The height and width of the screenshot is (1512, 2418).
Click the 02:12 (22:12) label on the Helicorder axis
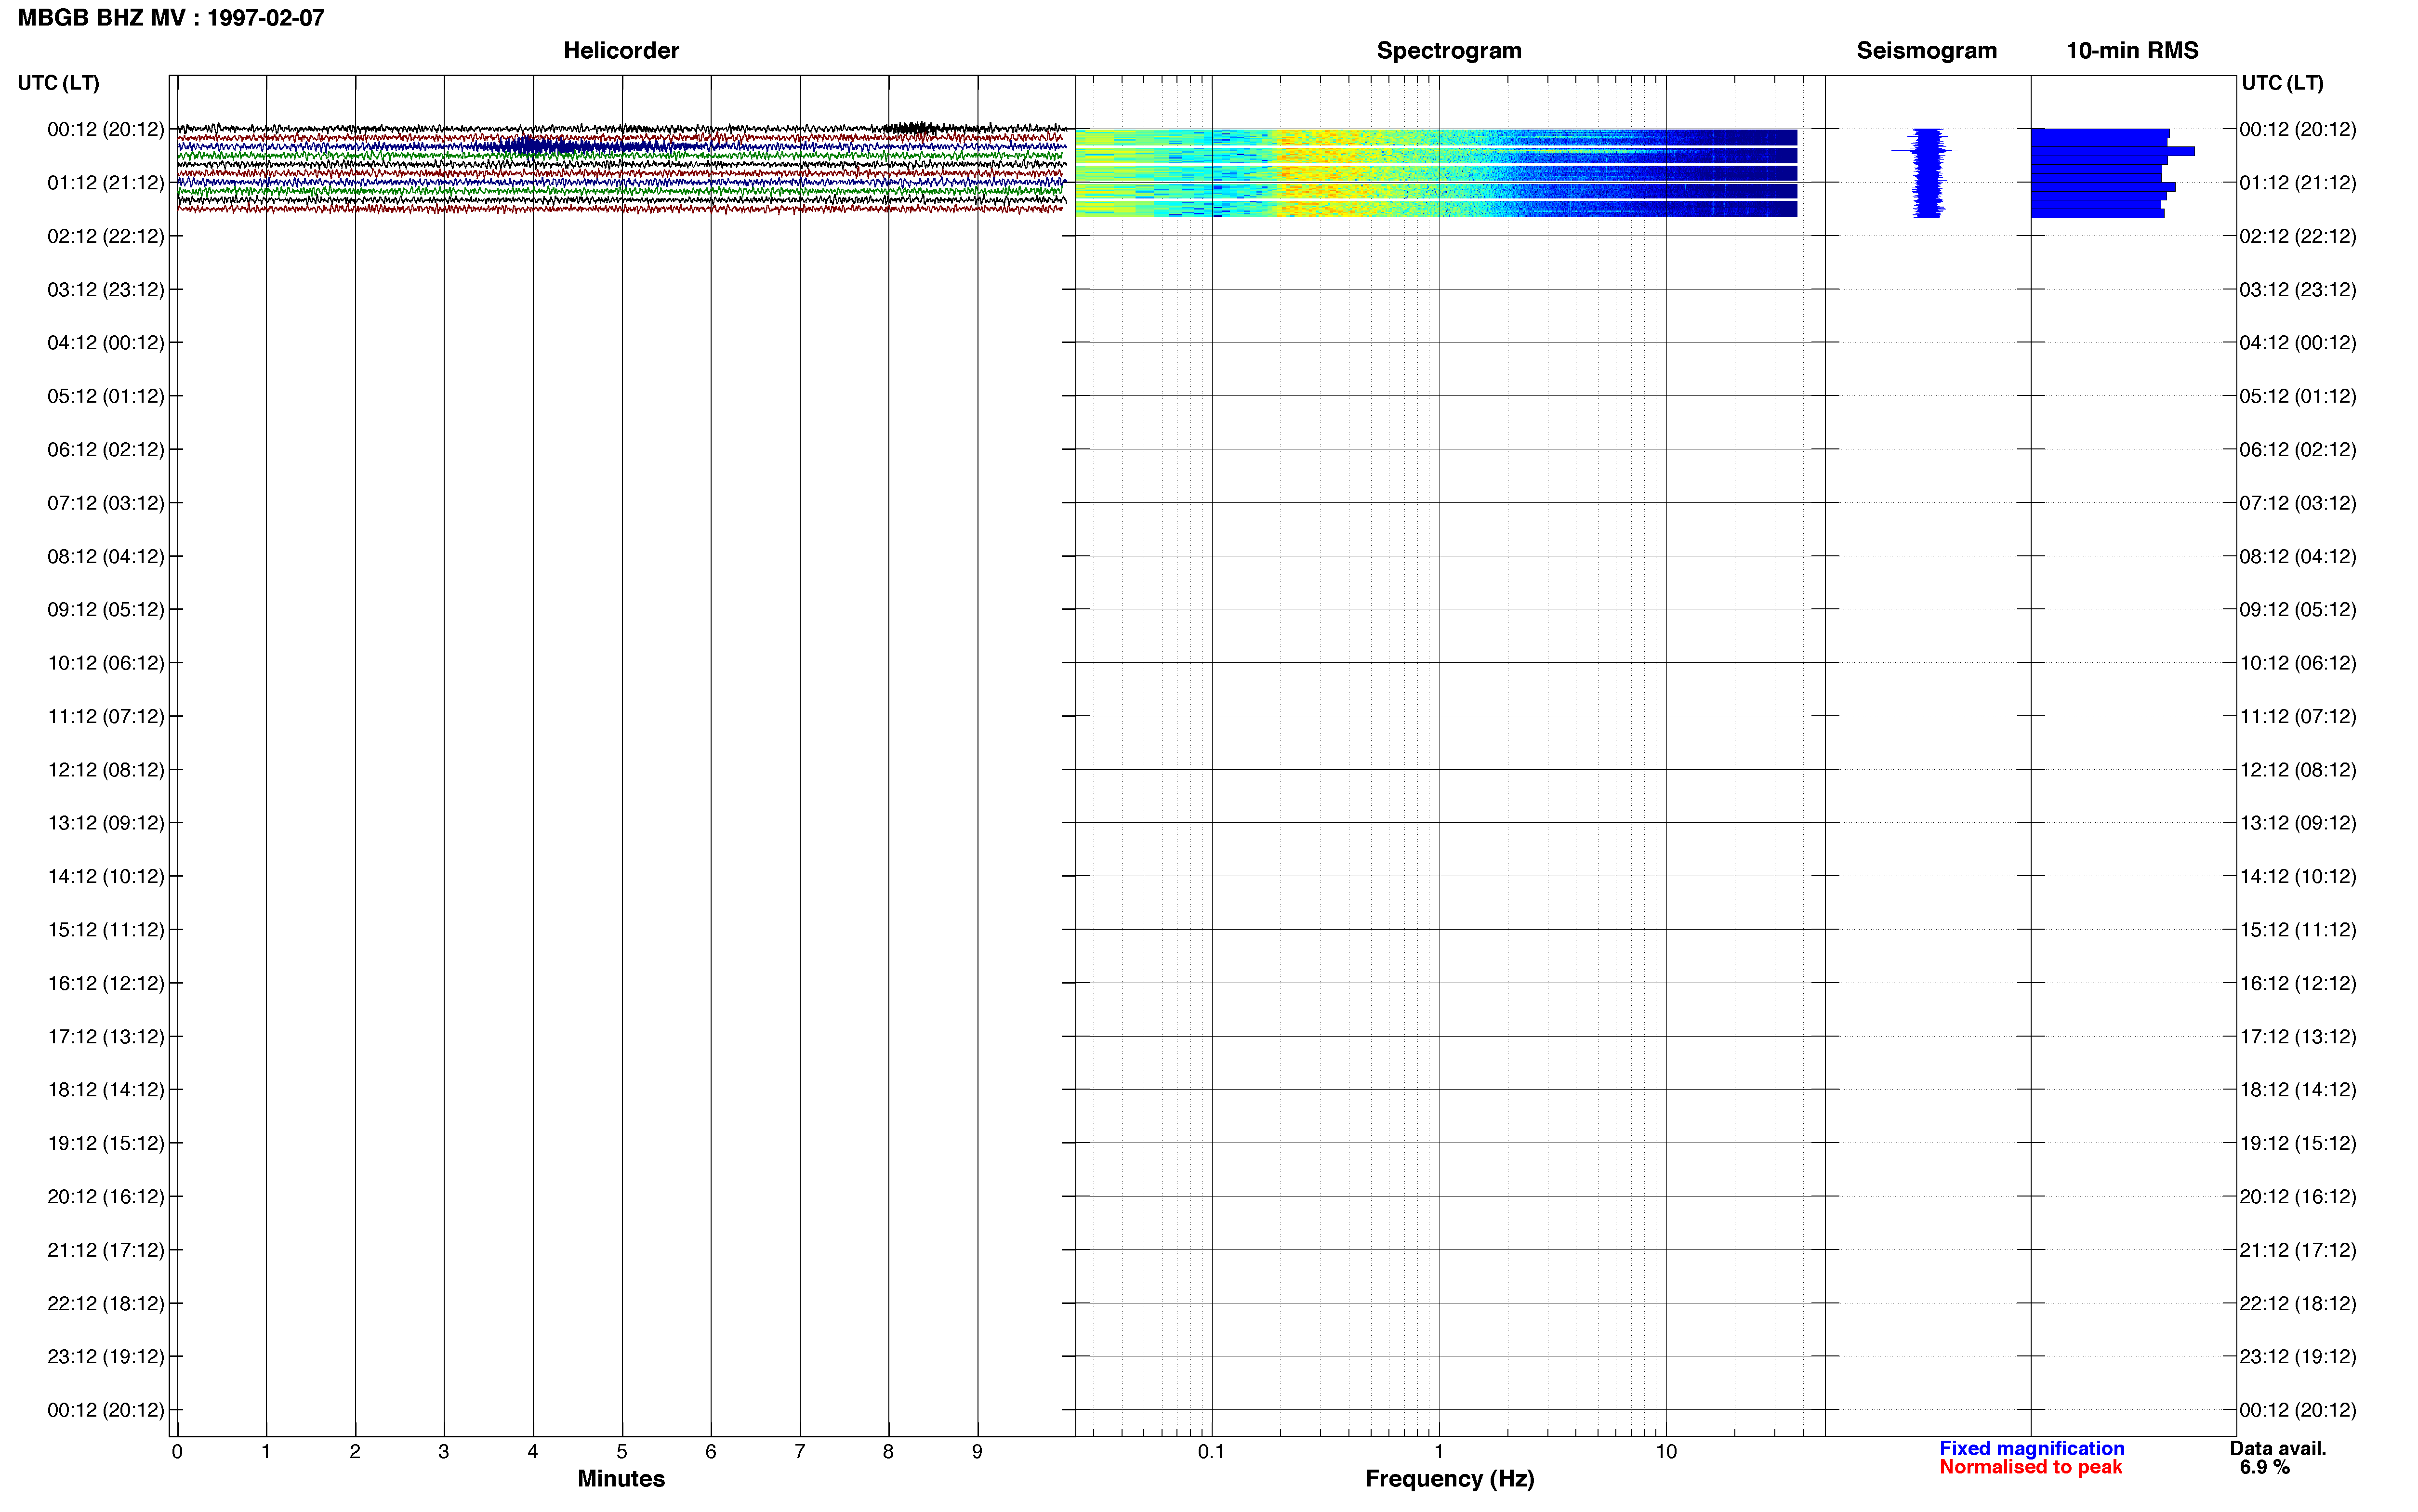(x=105, y=236)
